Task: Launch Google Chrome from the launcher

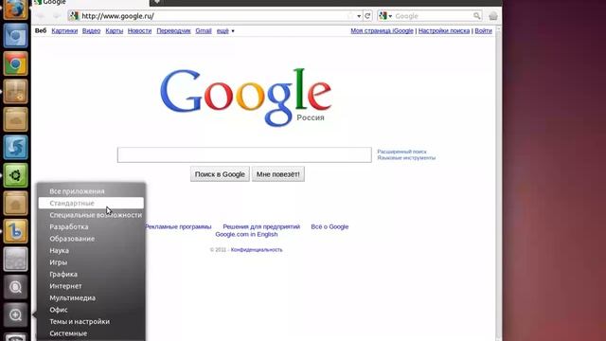Action: tap(15, 63)
